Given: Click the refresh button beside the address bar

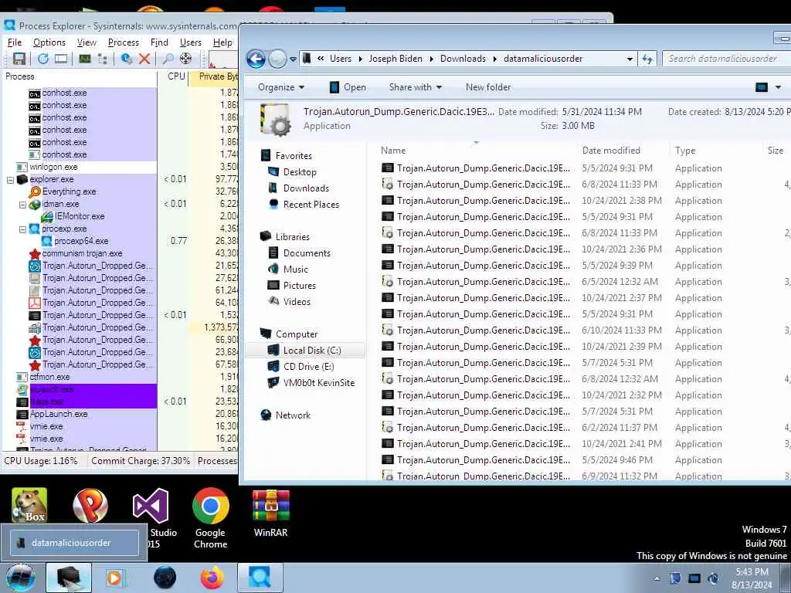Looking at the screenshot, I should pos(647,59).
